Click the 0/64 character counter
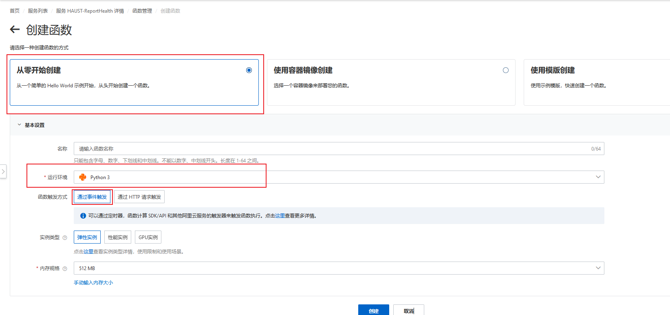Image resolution: width=670 pixels, height=315 pixels. [x=596, y=149]
